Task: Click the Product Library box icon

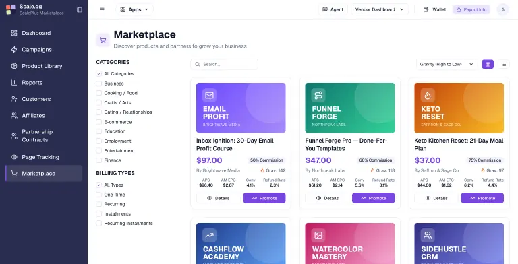Action: point(14,66)
